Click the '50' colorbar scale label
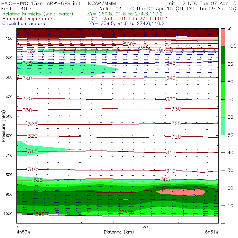 230,135
